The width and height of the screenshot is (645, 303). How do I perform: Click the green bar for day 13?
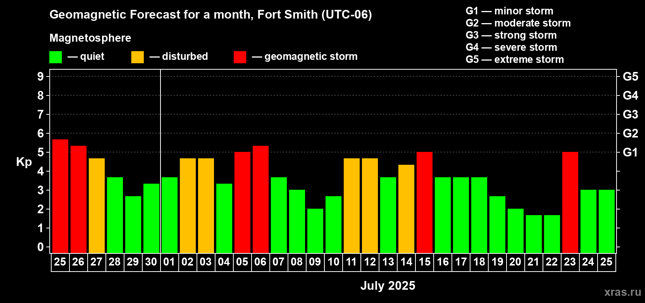point(388,215)
